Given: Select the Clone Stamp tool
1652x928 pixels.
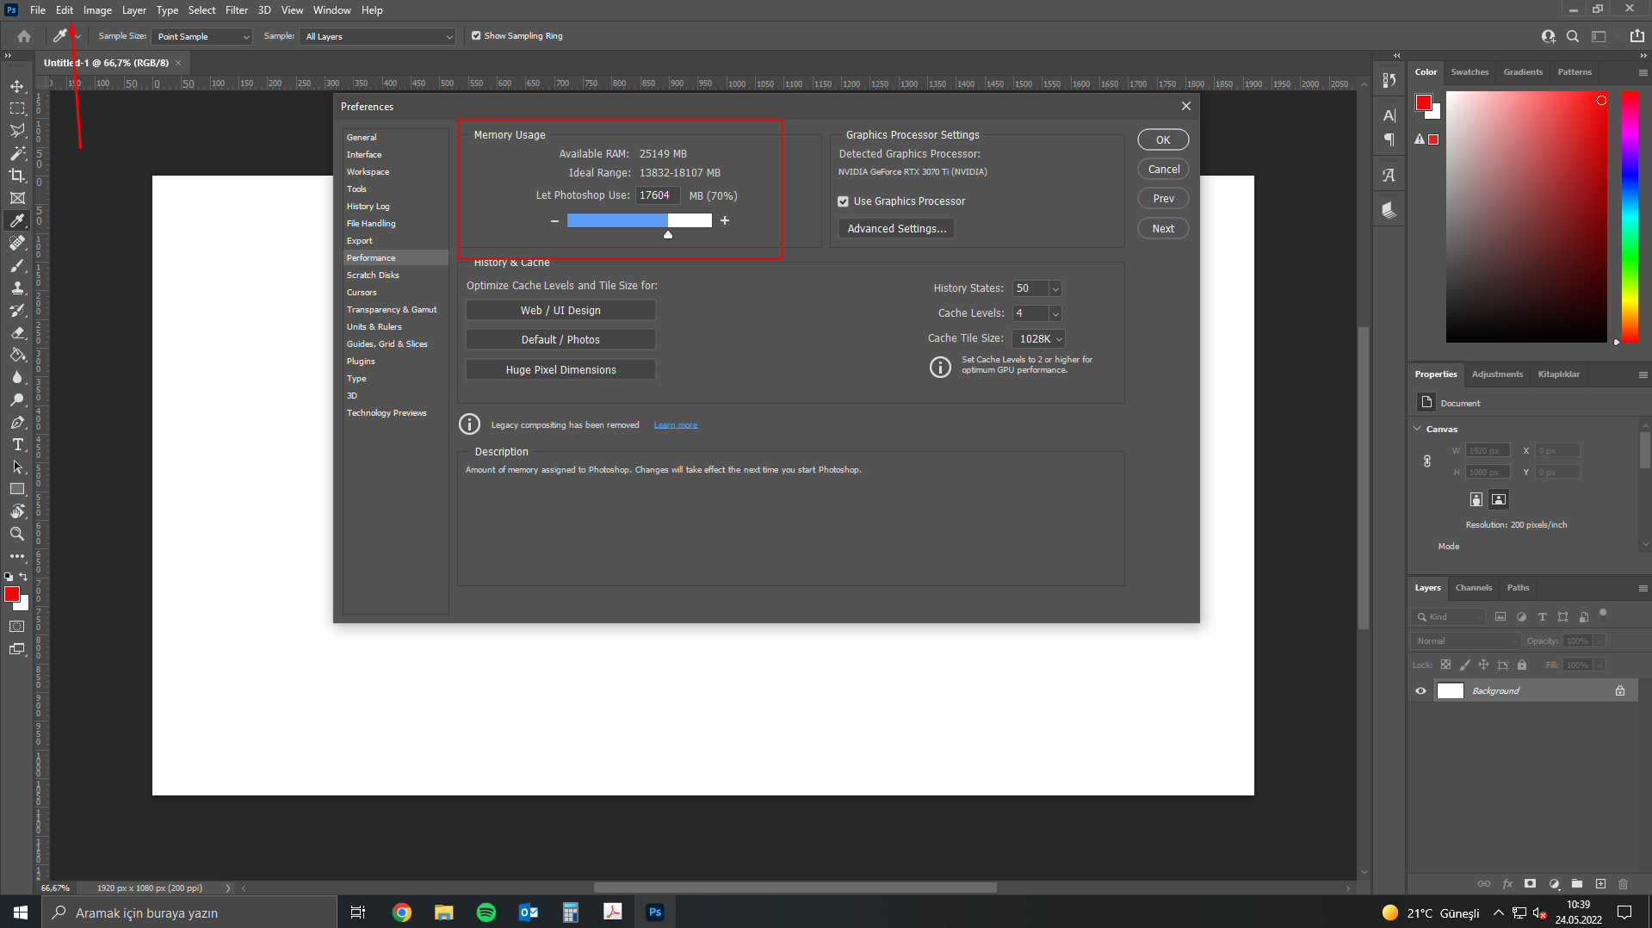Looking at the screenshot, I should click(x=17, y=288).
